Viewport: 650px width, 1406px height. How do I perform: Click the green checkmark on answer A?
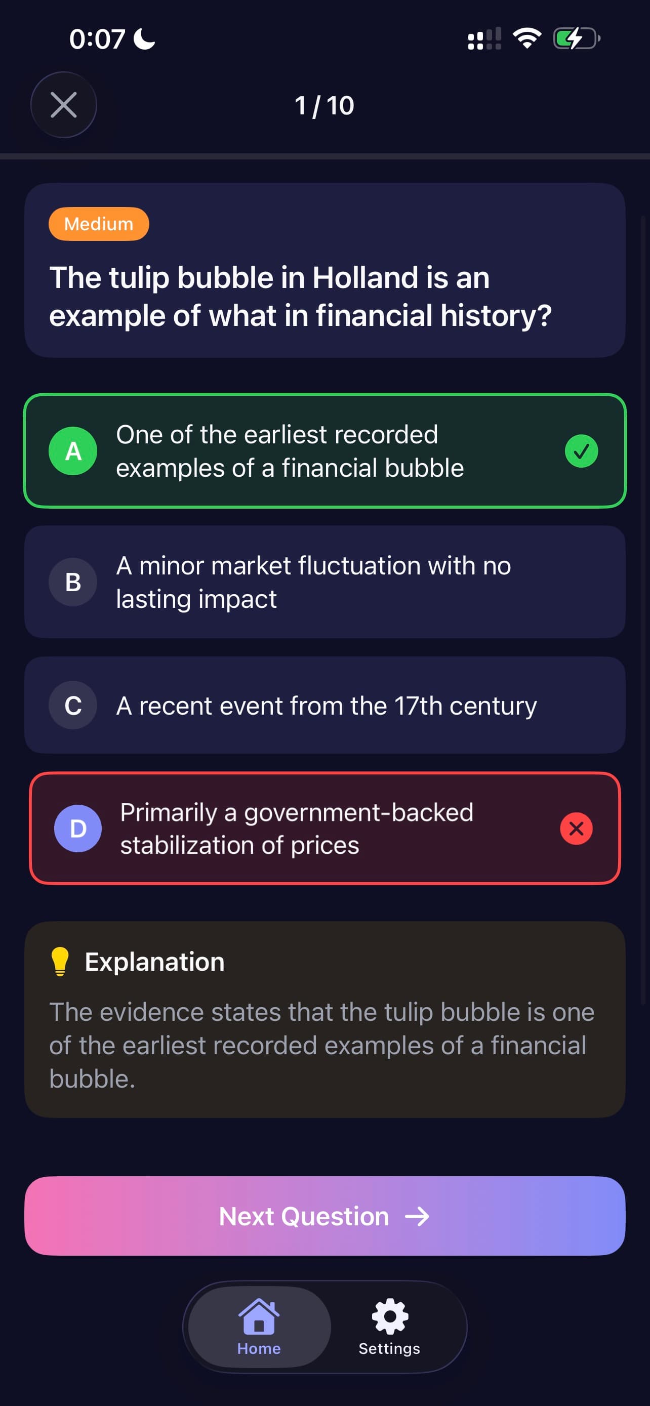pyautogui.click(x=581, y=450)
